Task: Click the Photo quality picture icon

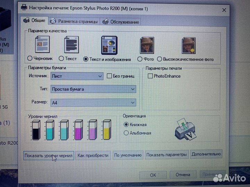Action: click(147, 45)
